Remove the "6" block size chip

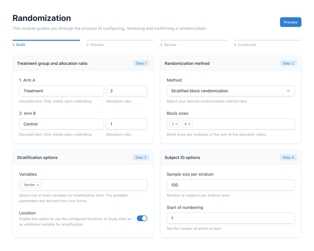pos(190,124)
